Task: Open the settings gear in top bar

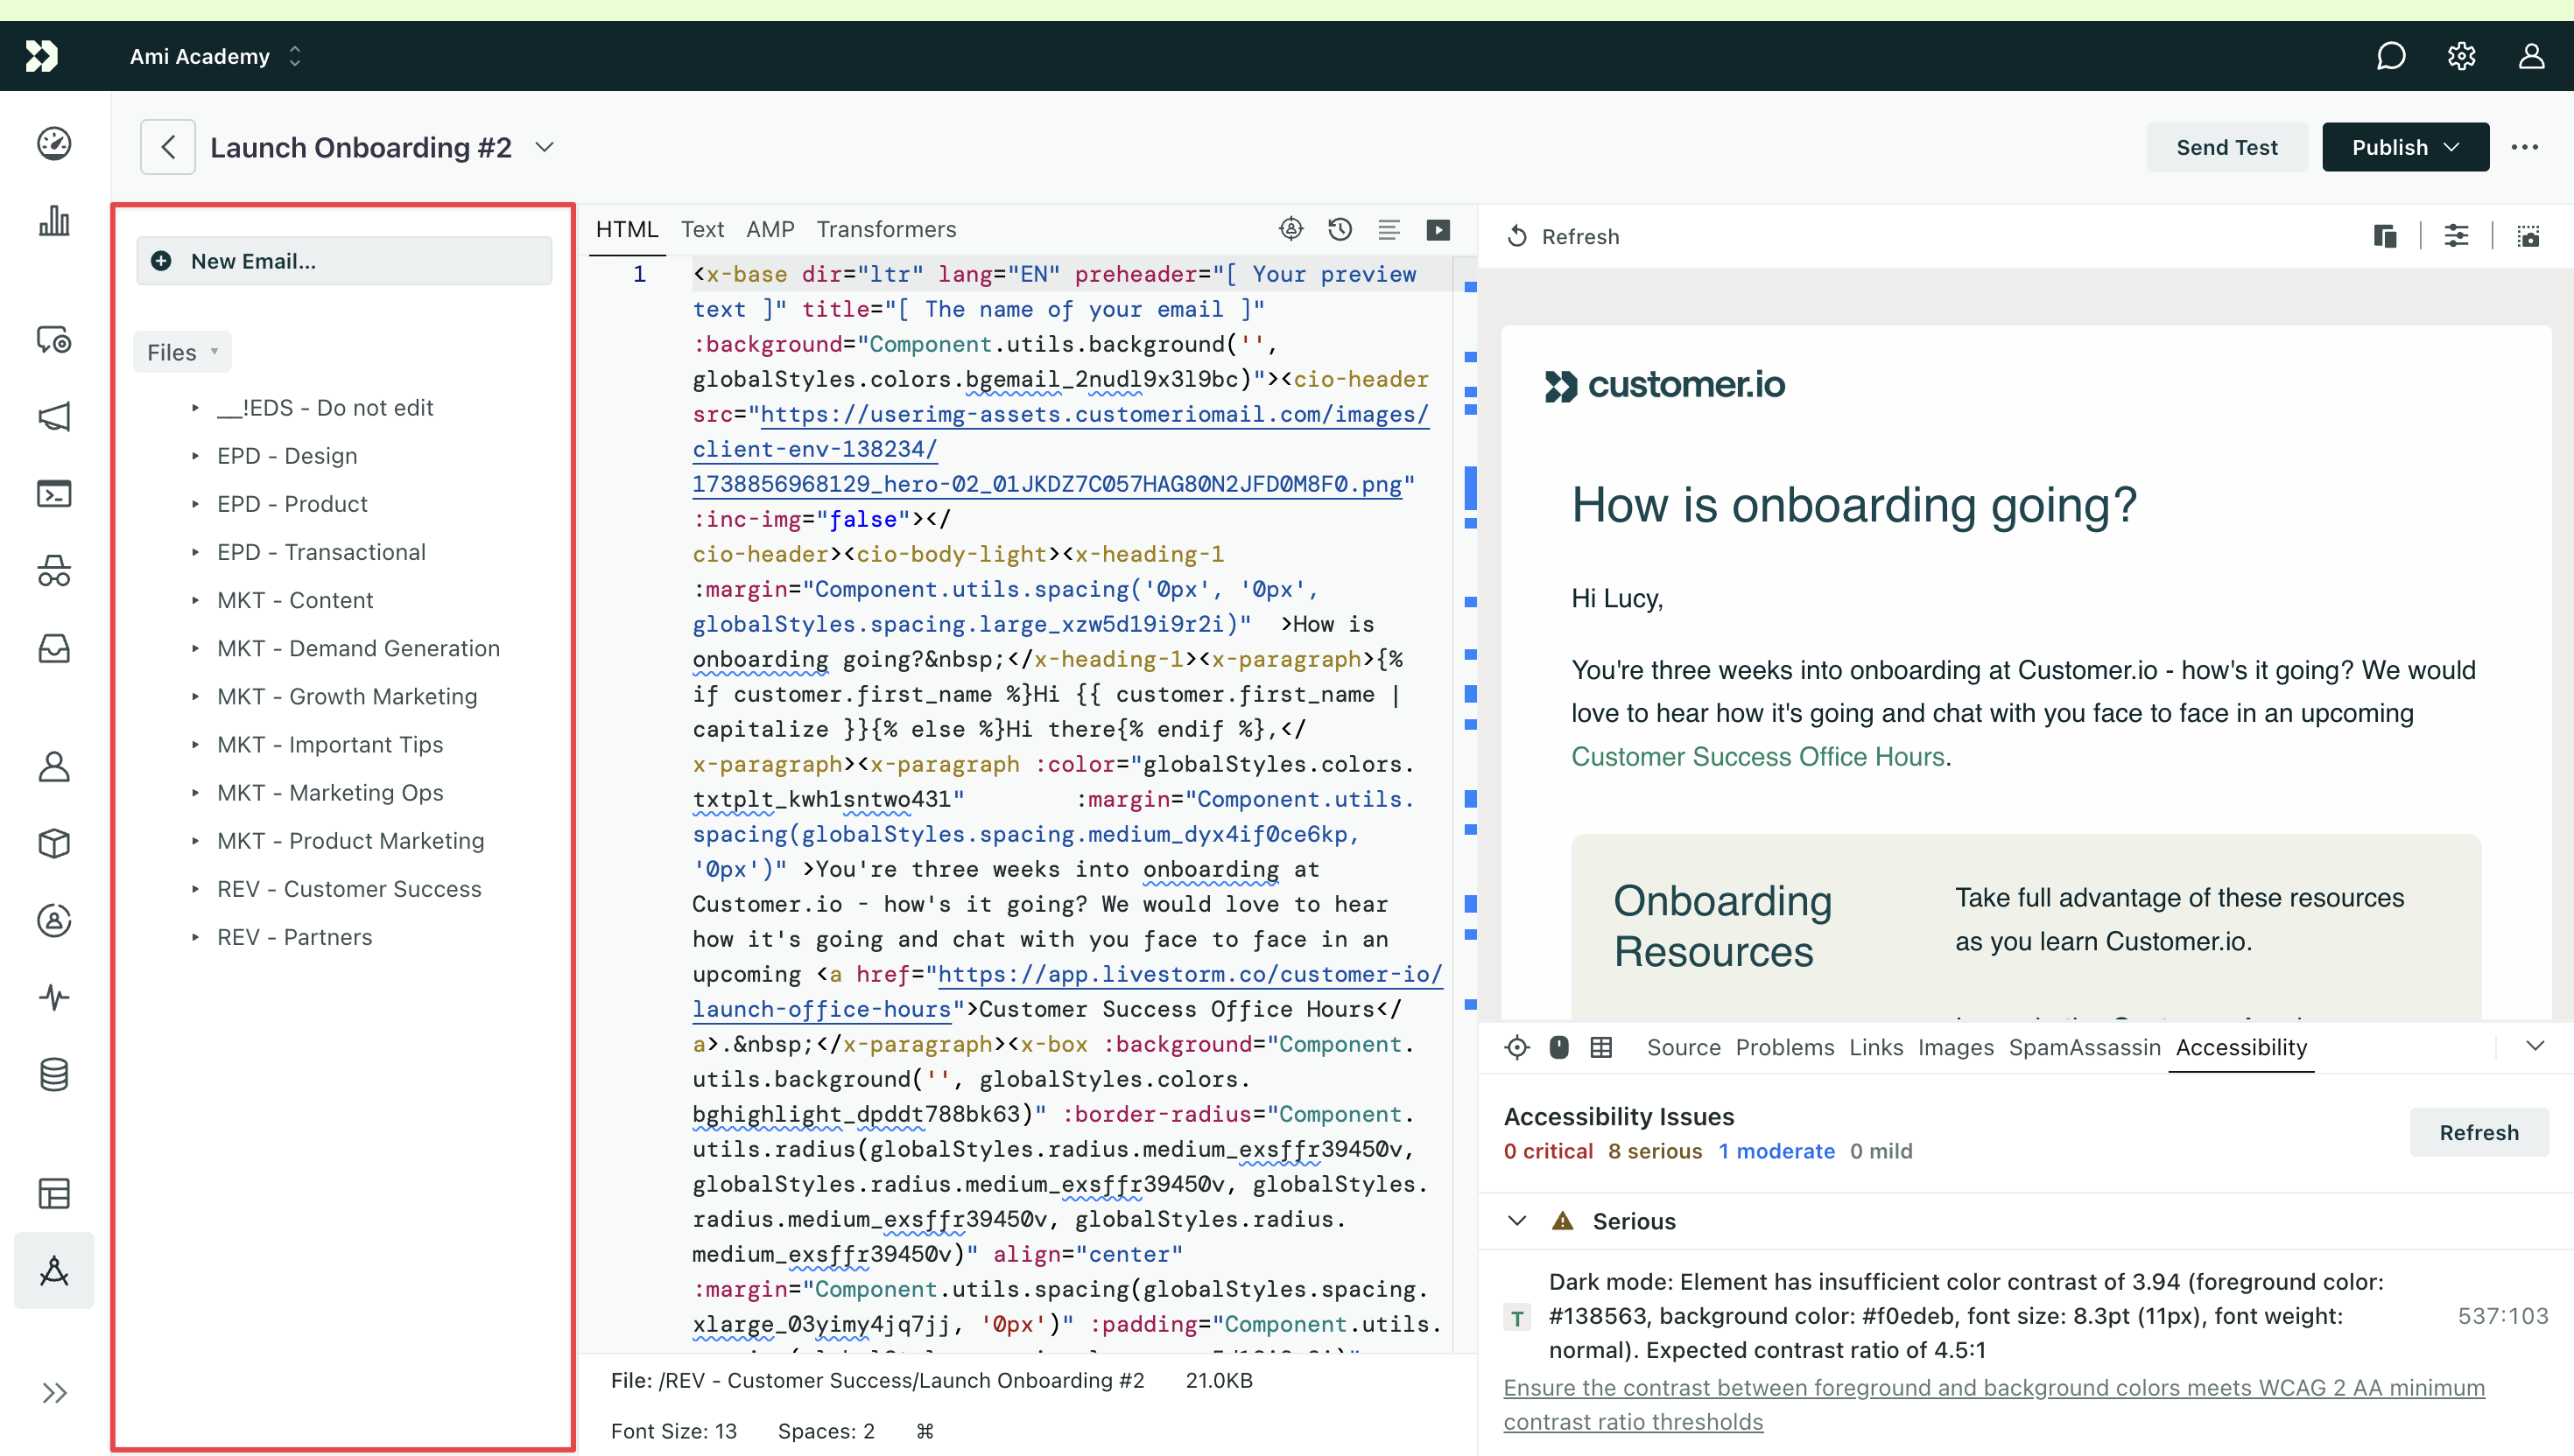Action: pyautogui.click(x=2461, y=56)
